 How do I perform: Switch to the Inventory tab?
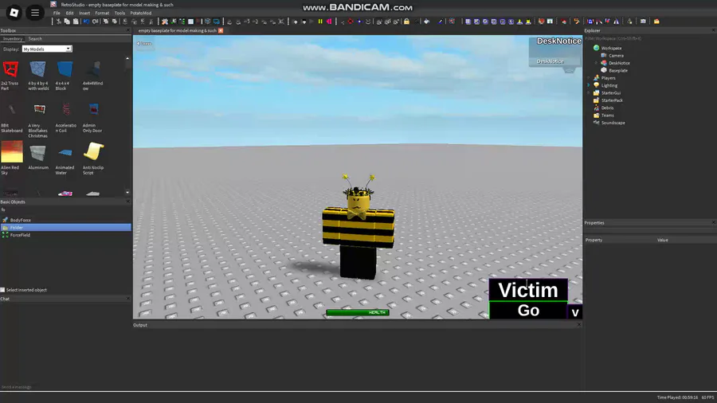point(12,39)
